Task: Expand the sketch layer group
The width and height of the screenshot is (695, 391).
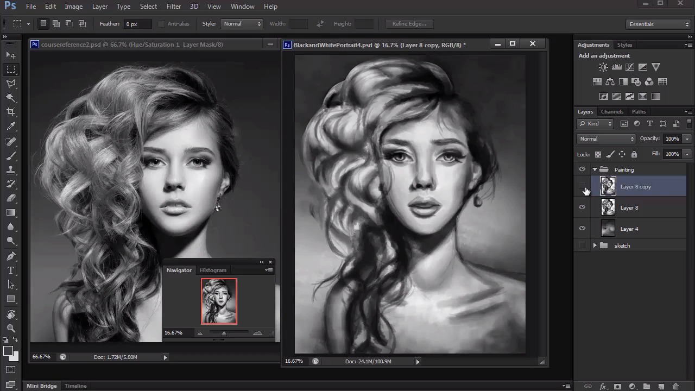Action: (x=595, y=245)
